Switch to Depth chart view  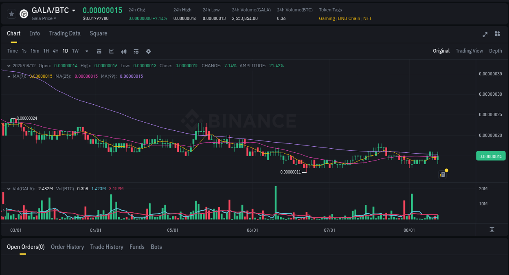[496, 51]
